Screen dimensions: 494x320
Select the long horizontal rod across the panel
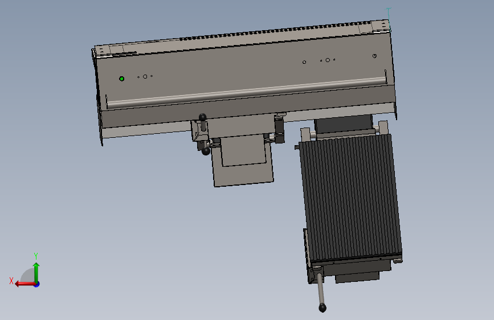point(246,92)
